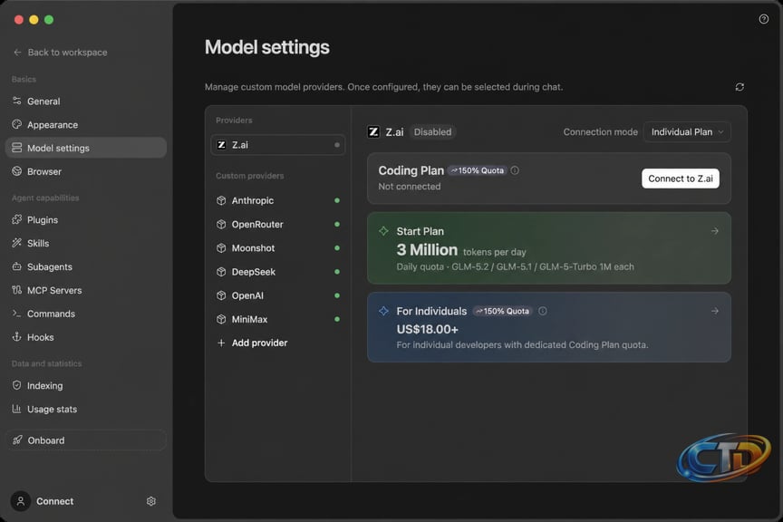Click the Not connected status text
Viewport: 783px width, 522px height.
[410, 187]
